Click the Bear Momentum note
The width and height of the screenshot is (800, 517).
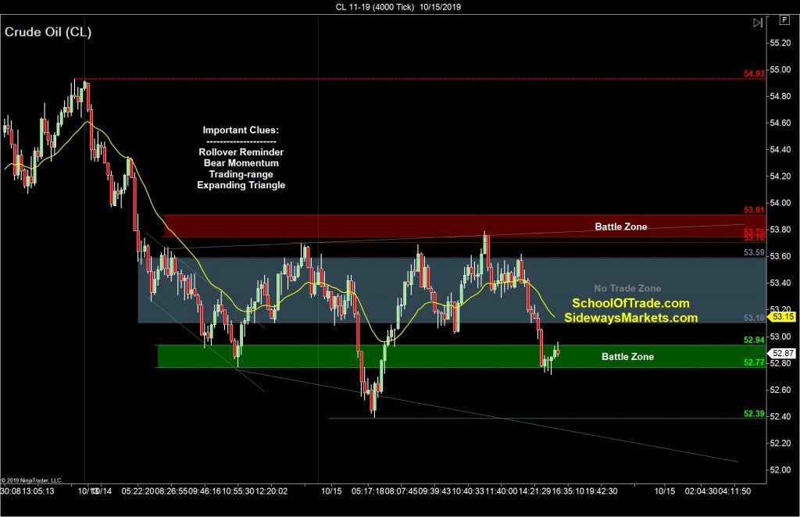[241, 163]
